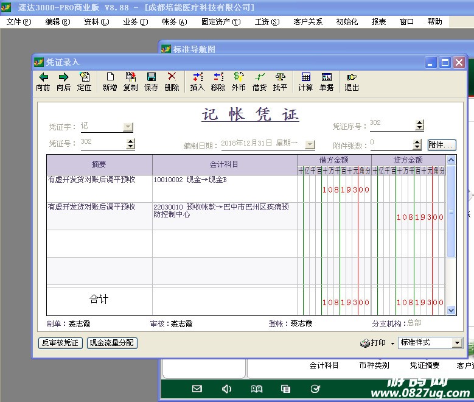Click the 凭证序号 spinner arrows
The width and height of the screenshot is (474, 402).
coord(419,125)
